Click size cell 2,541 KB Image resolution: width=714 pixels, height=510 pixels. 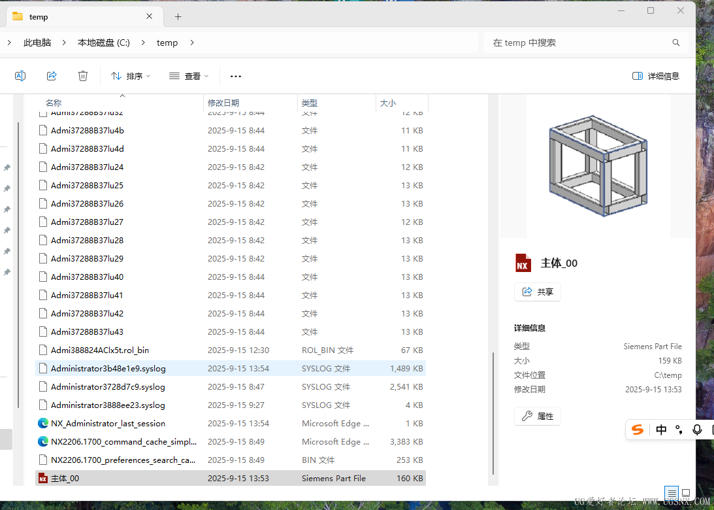(406, 387)
